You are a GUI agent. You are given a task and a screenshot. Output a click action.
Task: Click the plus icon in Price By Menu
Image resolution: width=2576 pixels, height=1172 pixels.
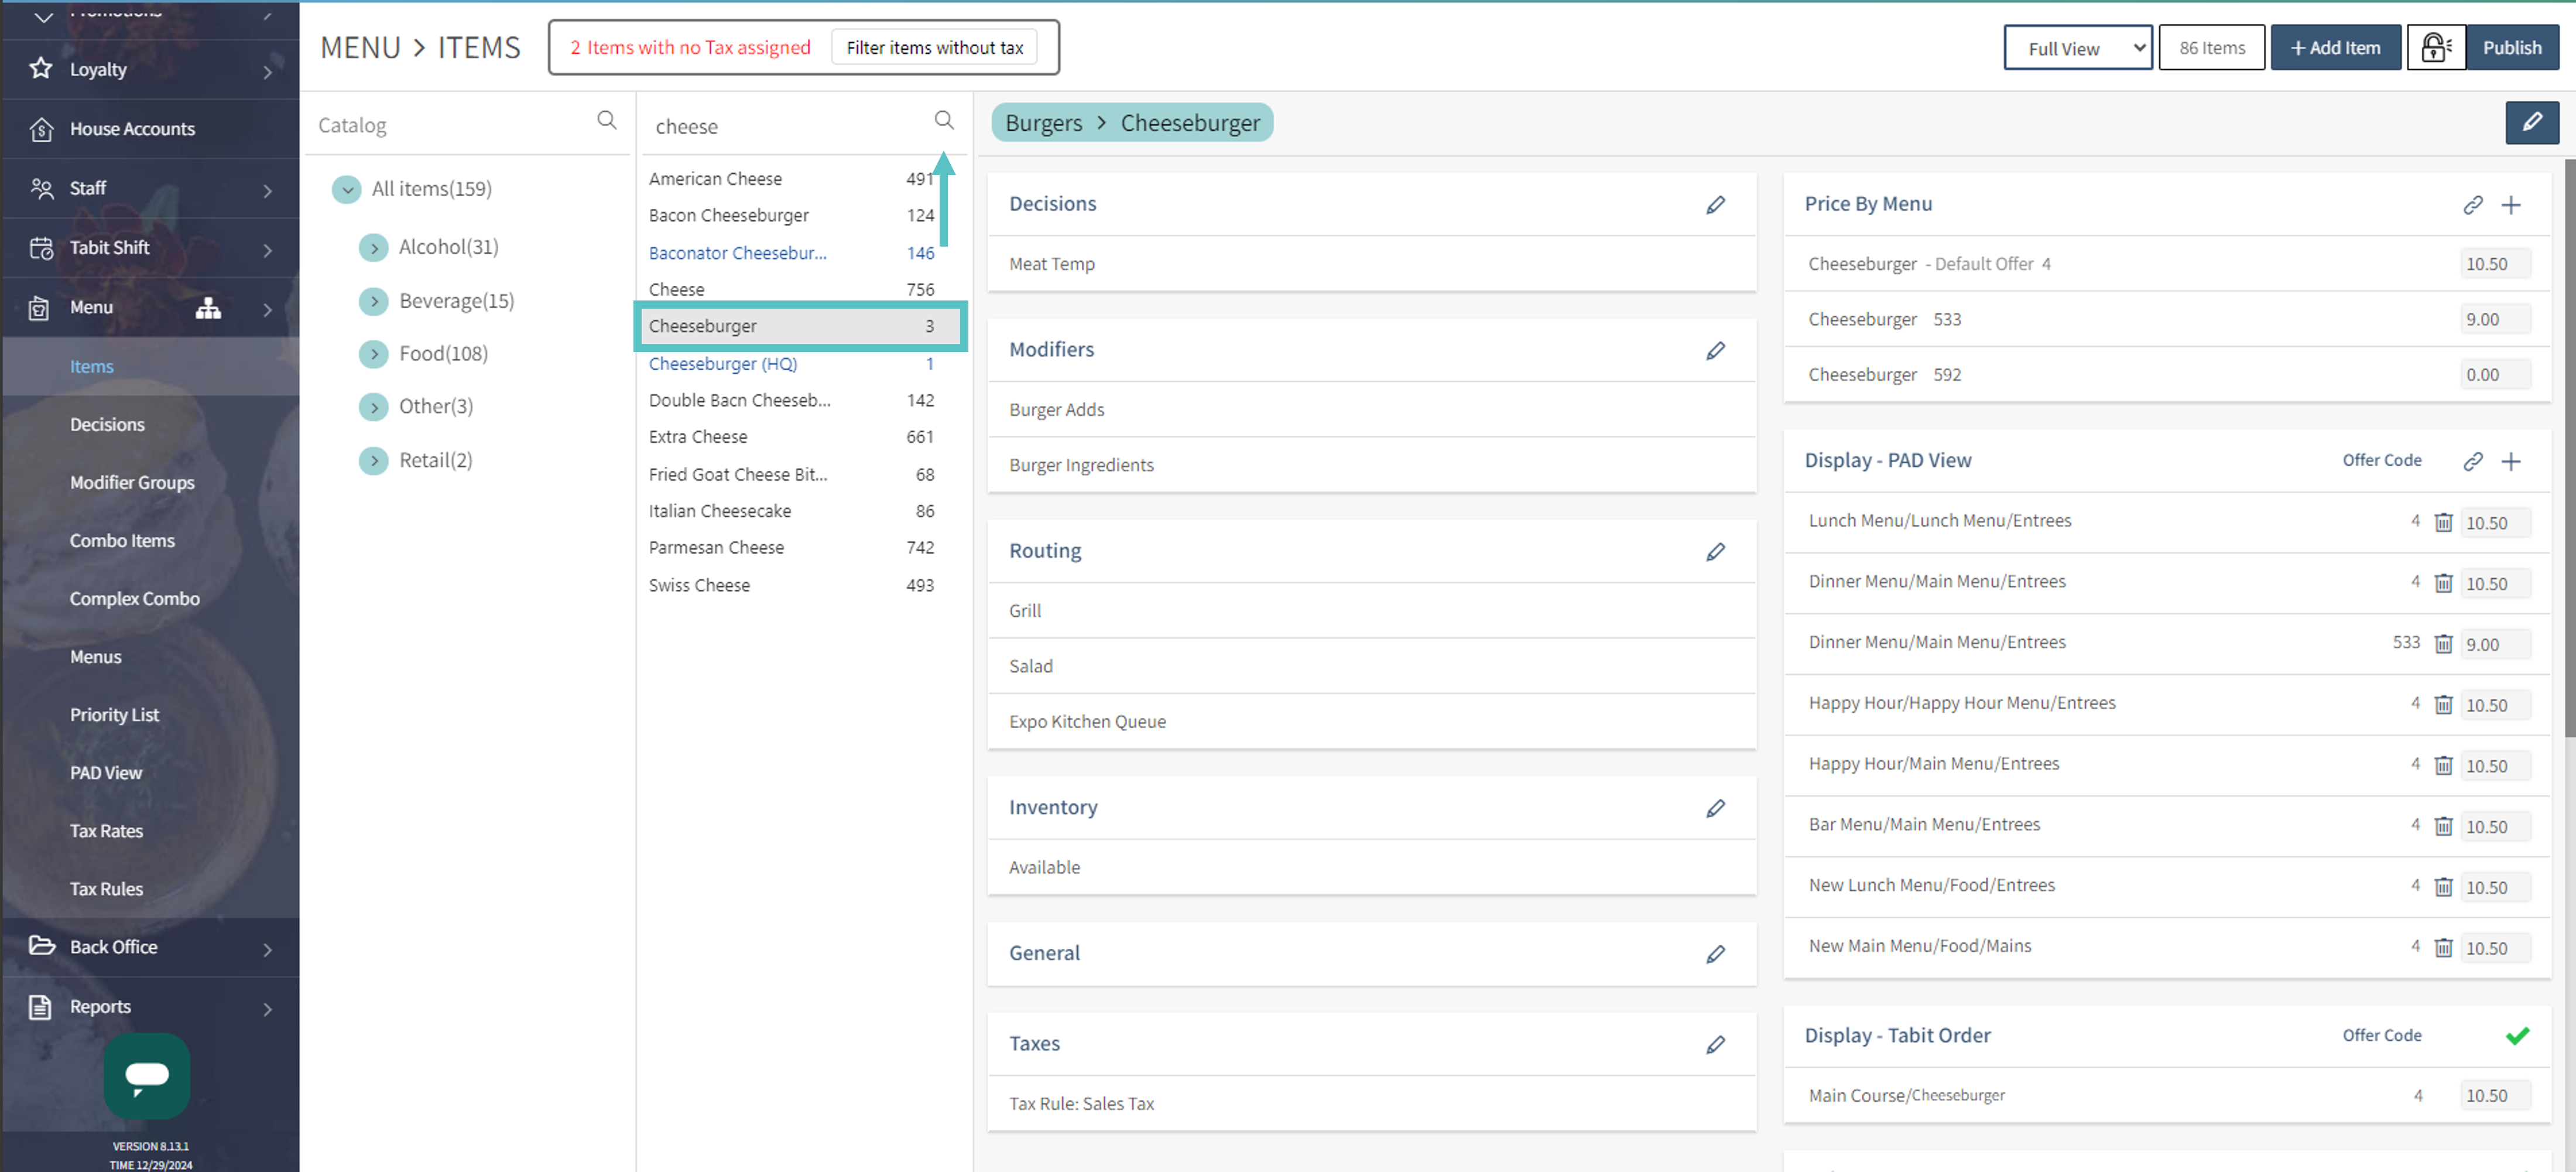pos(2510,205)
